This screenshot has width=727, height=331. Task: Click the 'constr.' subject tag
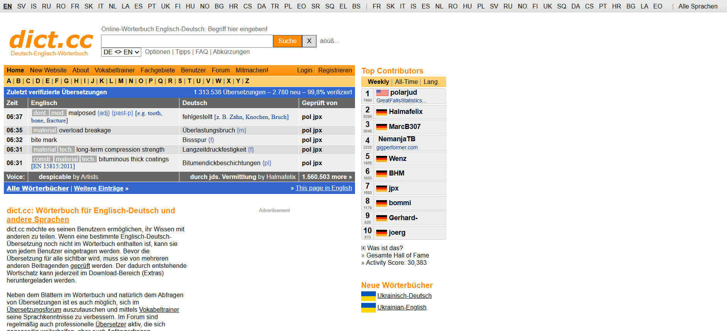click(x=42, y=159)
